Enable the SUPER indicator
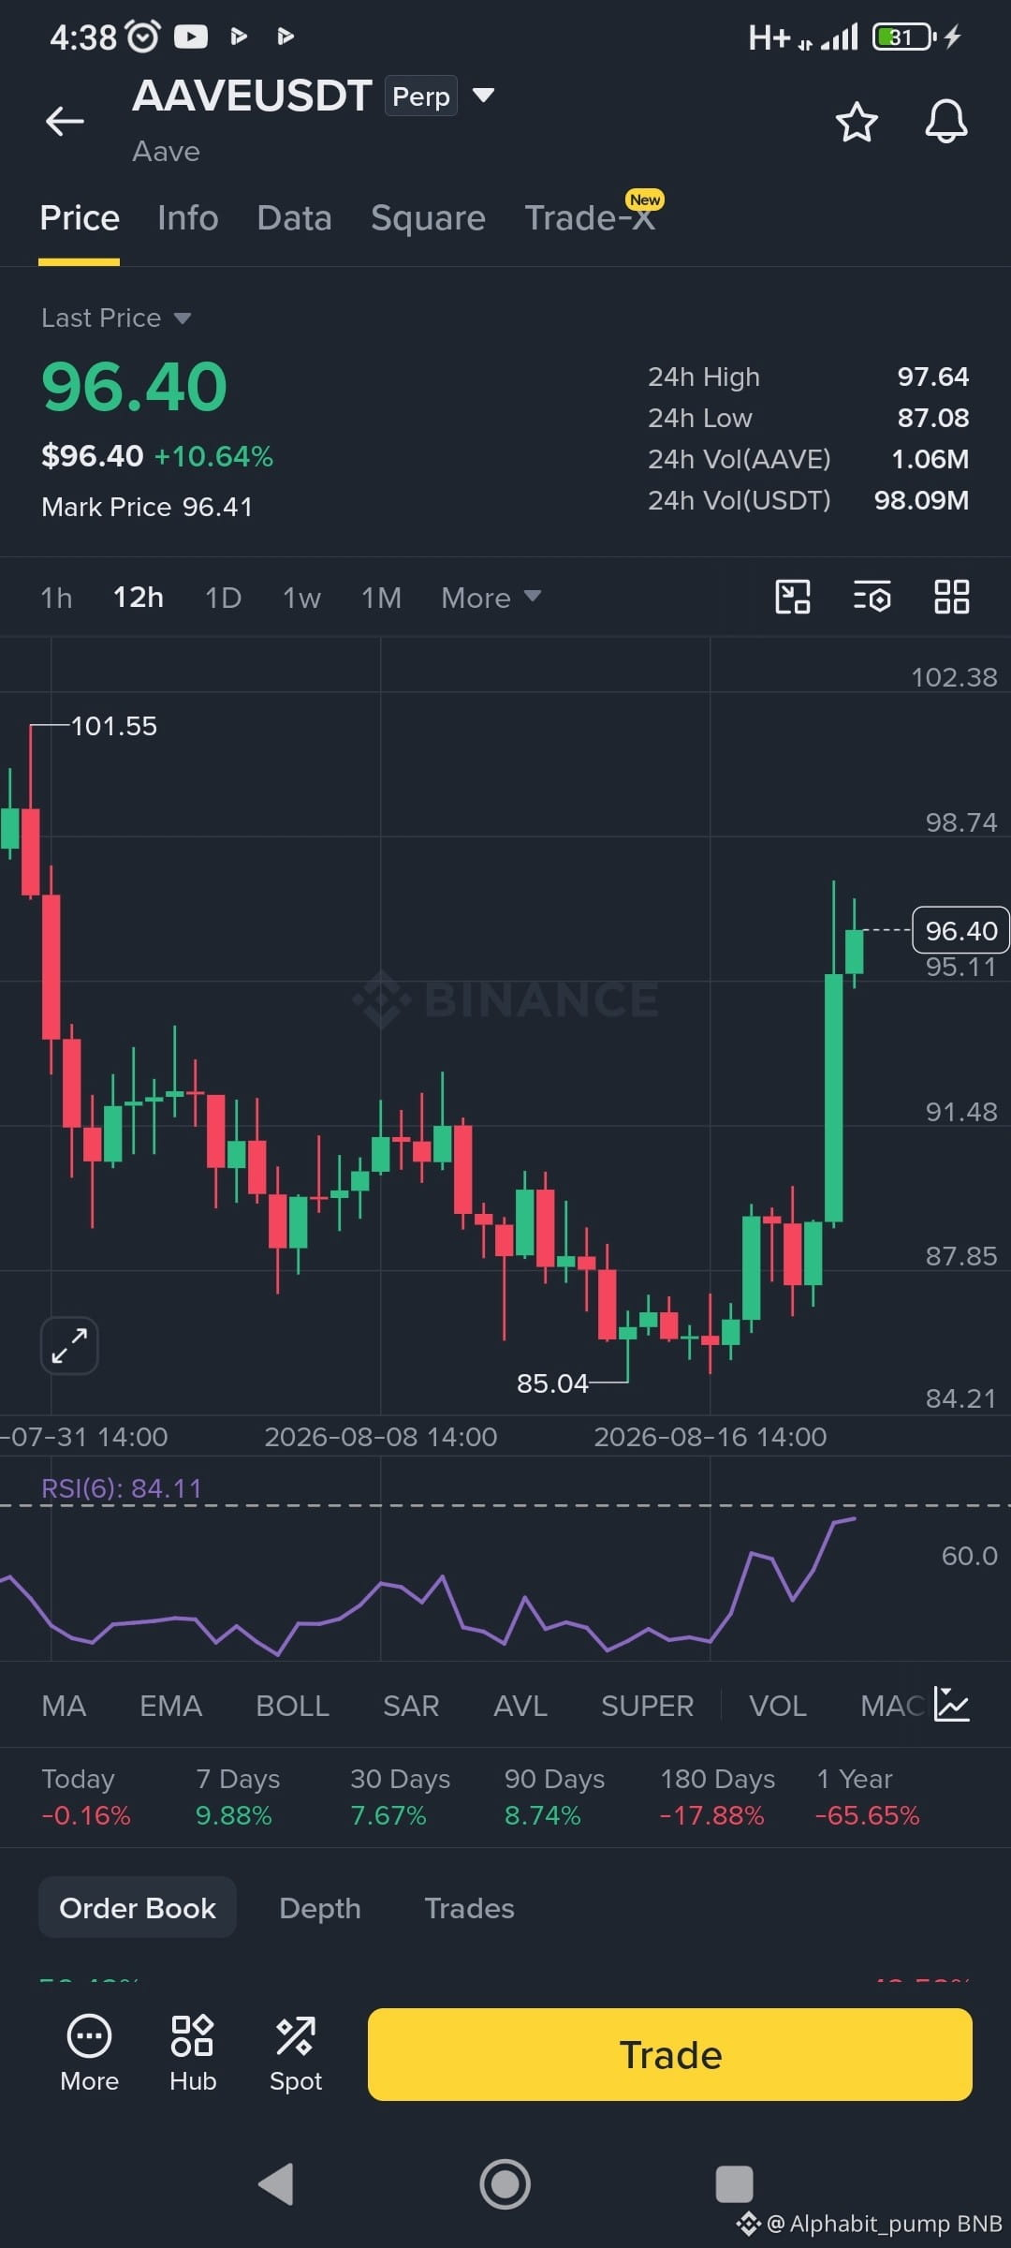This screenshot has height=2248, width=1011. pyautogui.click(x=647, y=1706)
